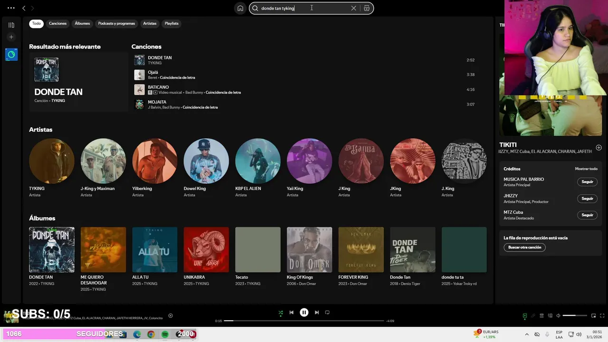Image resolution: width=608 pixels, height=342 pixels.
Task: Open the Browse icon beside search
Action: click(367, 8)
